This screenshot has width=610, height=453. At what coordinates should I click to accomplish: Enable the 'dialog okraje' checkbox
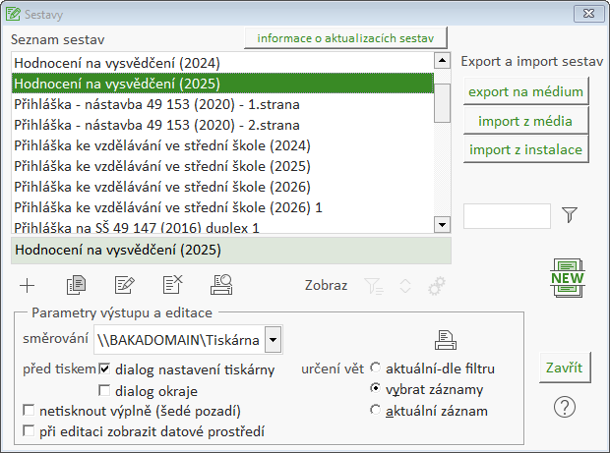point(105,390)
